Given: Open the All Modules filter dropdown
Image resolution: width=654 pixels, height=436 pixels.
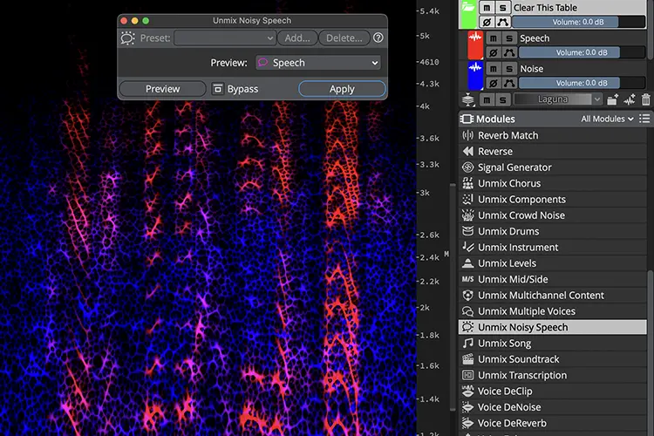Looking at the screenshot, I should tap(607, 119).
